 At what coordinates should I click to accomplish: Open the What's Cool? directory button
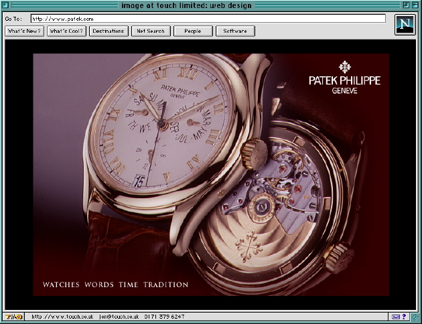point(66,31)
